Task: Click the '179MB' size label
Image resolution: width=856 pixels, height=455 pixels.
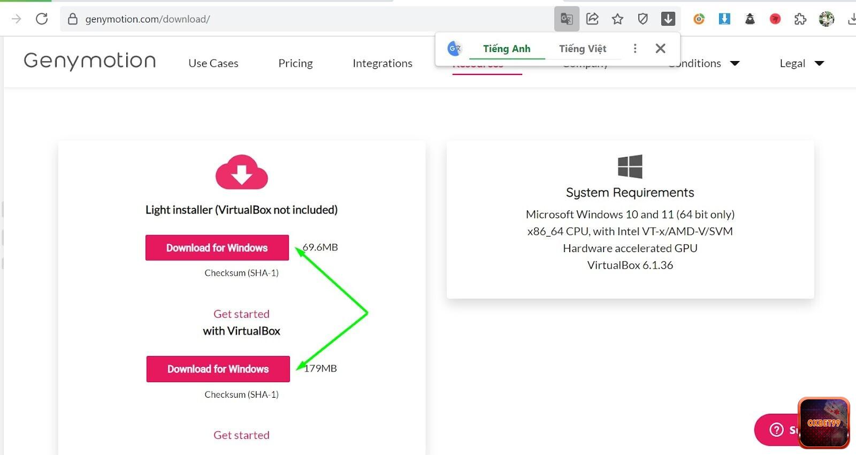Action: tap(320, 368)
